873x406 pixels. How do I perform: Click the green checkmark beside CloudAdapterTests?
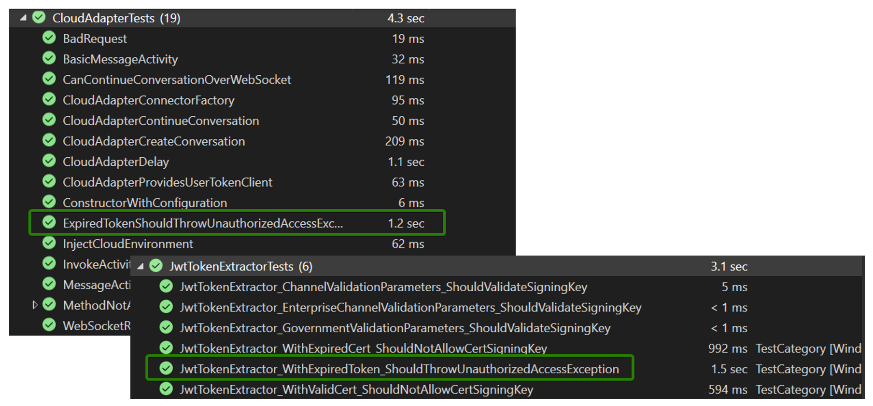coord(38,18)
